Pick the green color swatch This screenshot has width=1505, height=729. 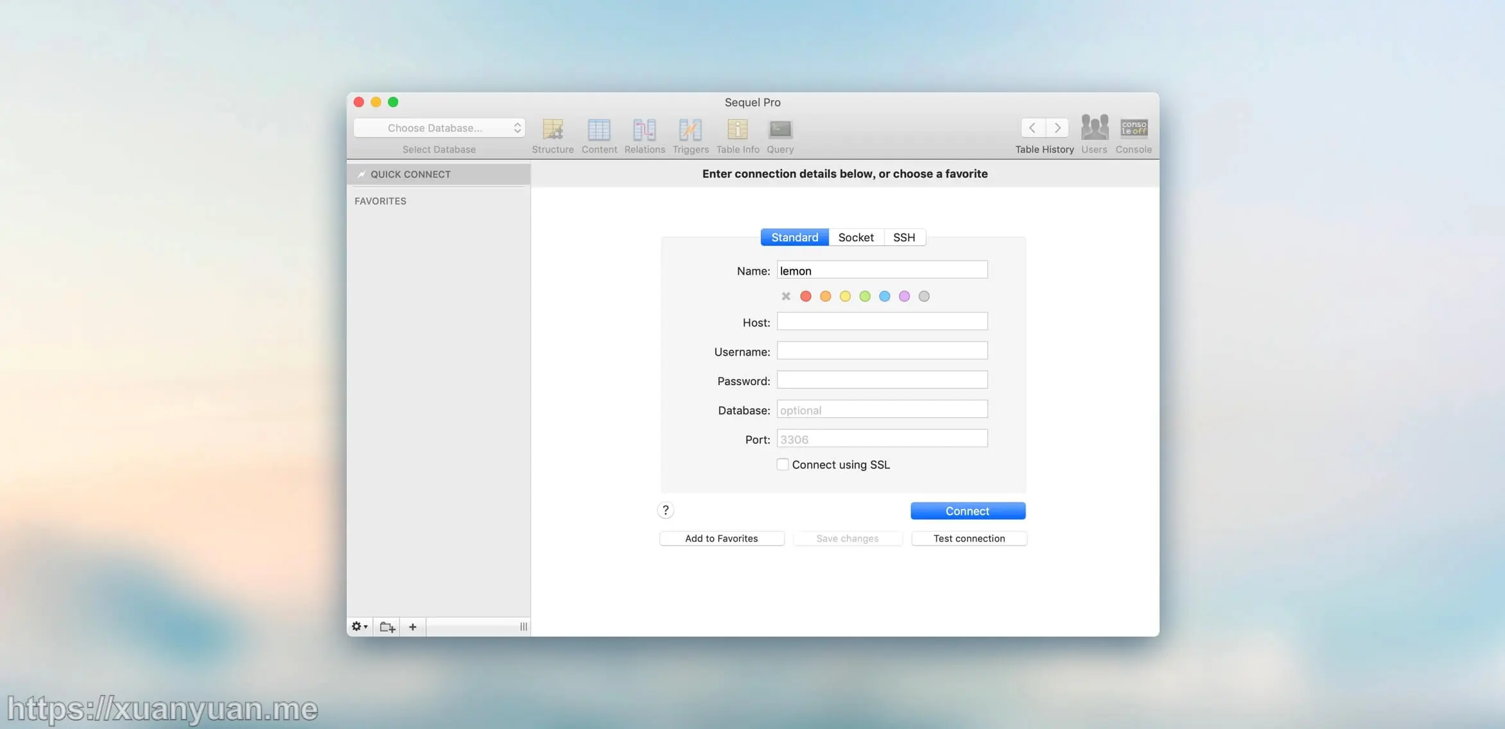(x=865, y=296)
